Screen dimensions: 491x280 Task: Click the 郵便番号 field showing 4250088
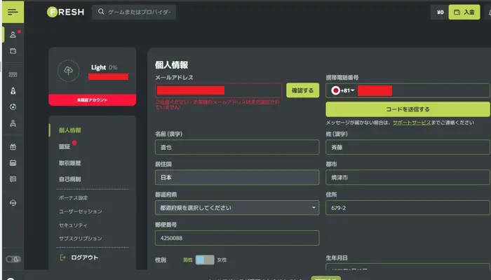tap(237, 238)
